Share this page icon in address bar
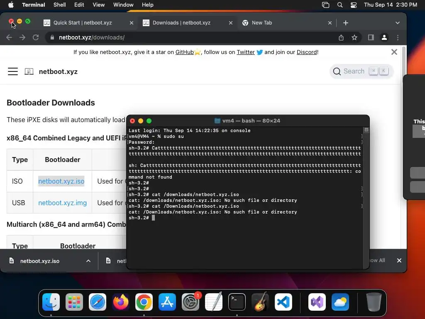Screen dimensions: 425x319 point(341,37)
